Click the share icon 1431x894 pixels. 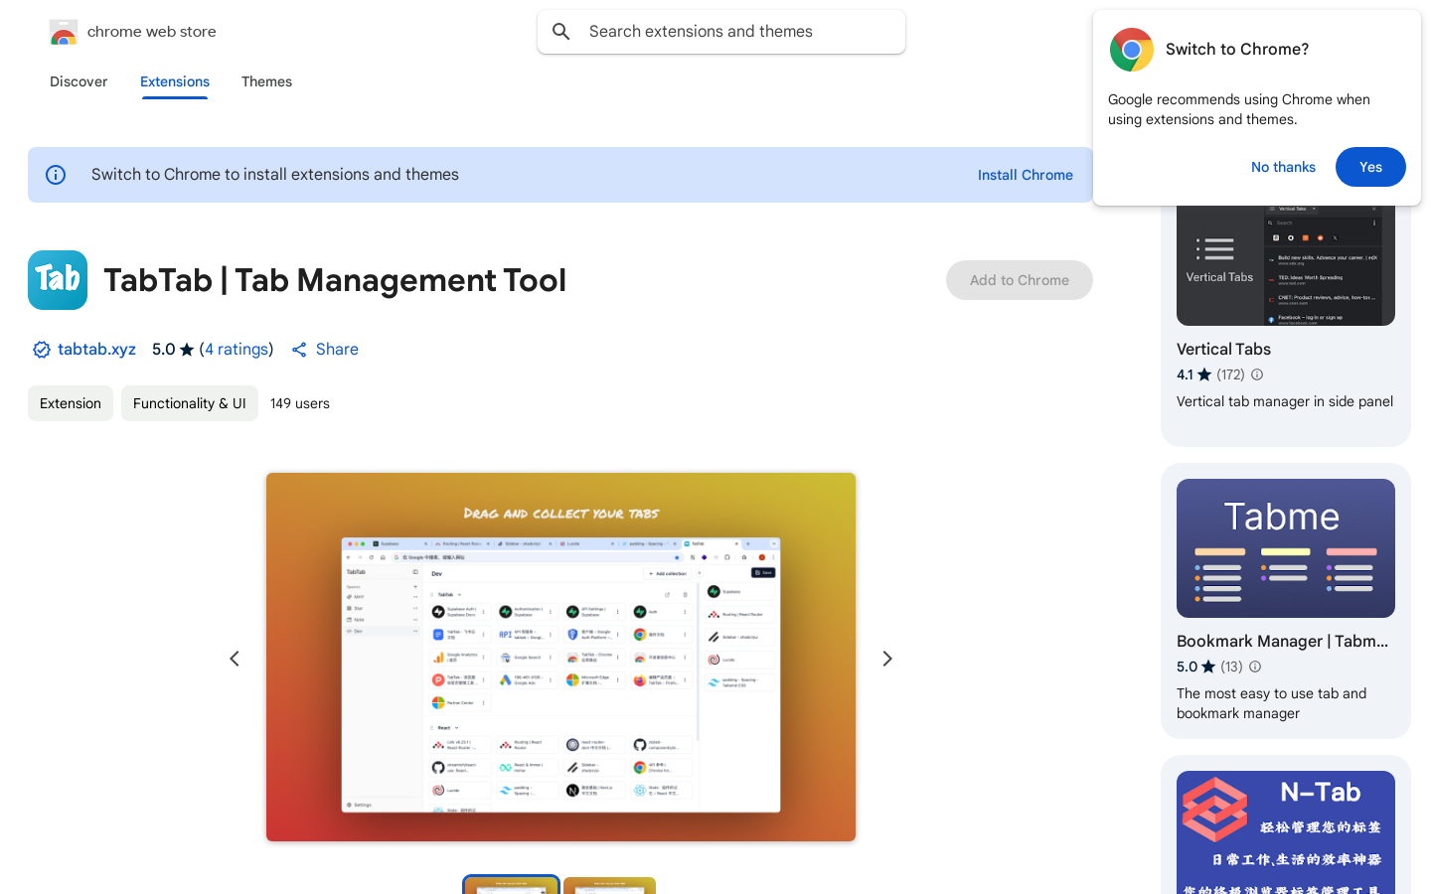pyautogui.click(x=299, y=350)
